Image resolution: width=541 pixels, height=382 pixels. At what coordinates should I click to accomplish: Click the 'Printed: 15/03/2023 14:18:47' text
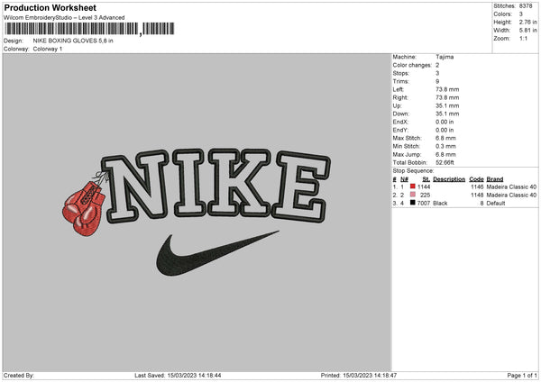359,375
